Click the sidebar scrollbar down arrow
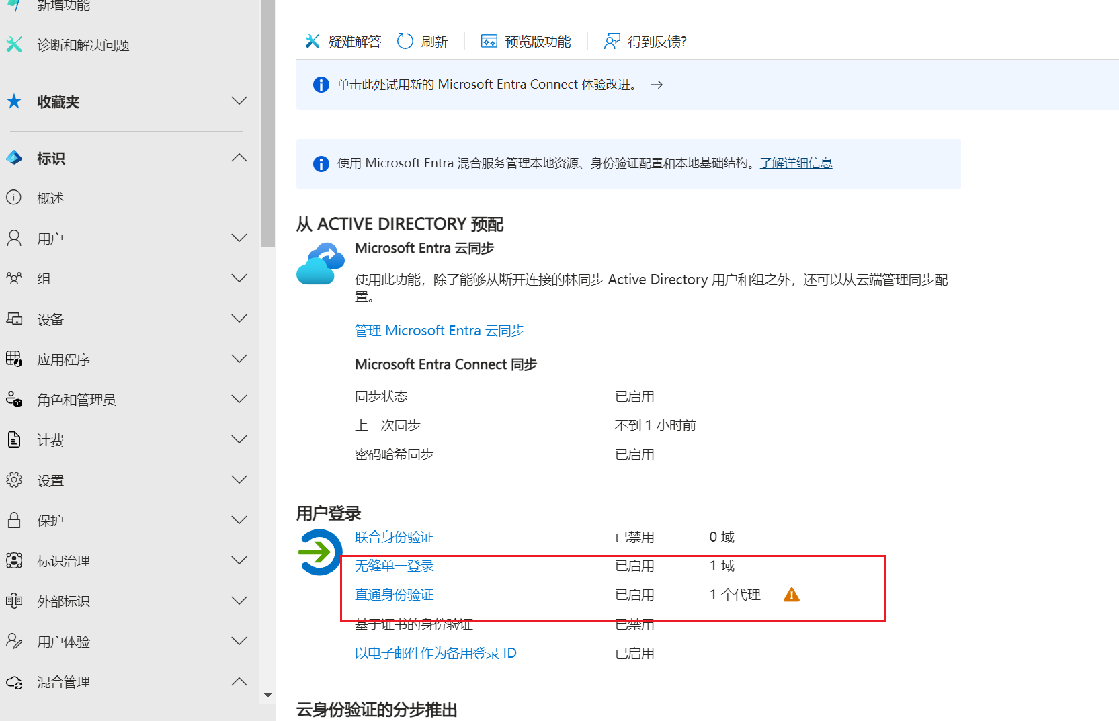The height and width of the screenshot is (721, 1119). coord(267,695)
